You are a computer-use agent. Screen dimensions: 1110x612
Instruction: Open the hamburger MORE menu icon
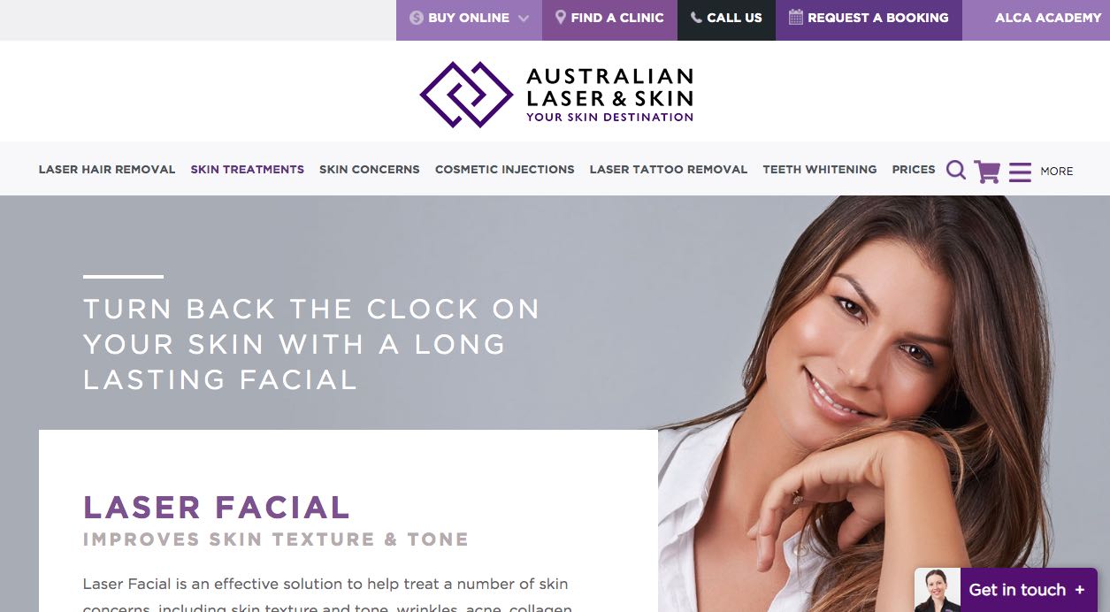pos(1020,172)
